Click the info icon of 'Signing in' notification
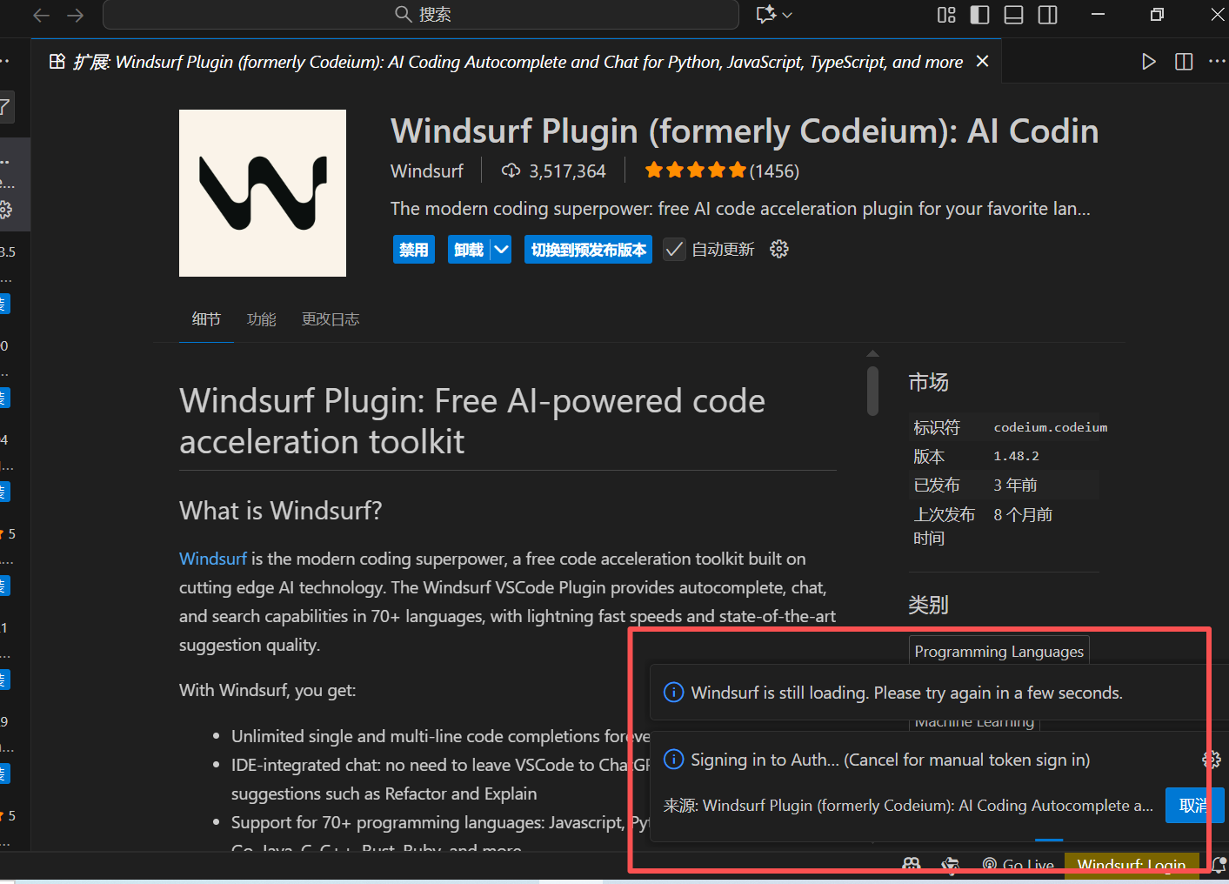 click(x=674, y=760)
